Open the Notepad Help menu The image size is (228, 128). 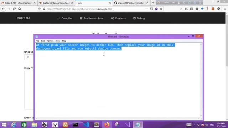point(64,41)
